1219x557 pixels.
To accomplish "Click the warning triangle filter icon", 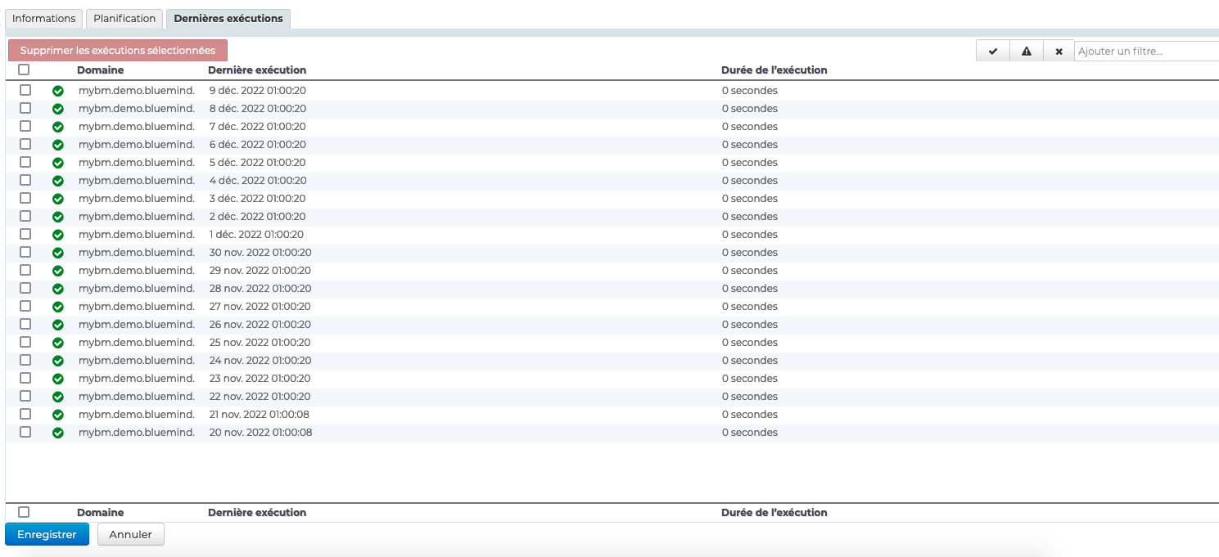I will [1026, 52].
